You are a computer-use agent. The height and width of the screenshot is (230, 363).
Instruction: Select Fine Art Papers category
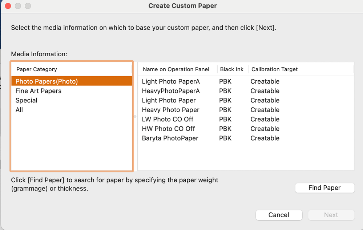click(x=38, y=91)
